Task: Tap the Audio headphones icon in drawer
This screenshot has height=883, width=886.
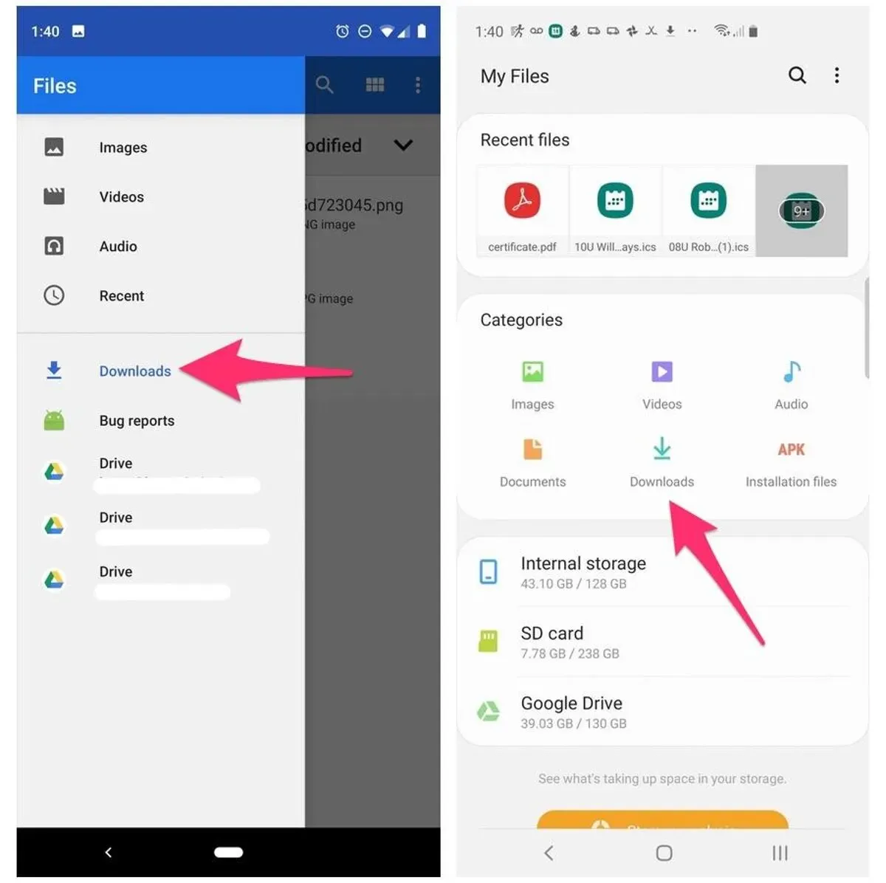Action: (54, 246)
